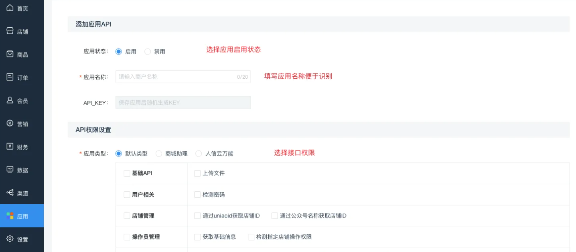Check 通过uniacid获取店铺ID permission

197,215
